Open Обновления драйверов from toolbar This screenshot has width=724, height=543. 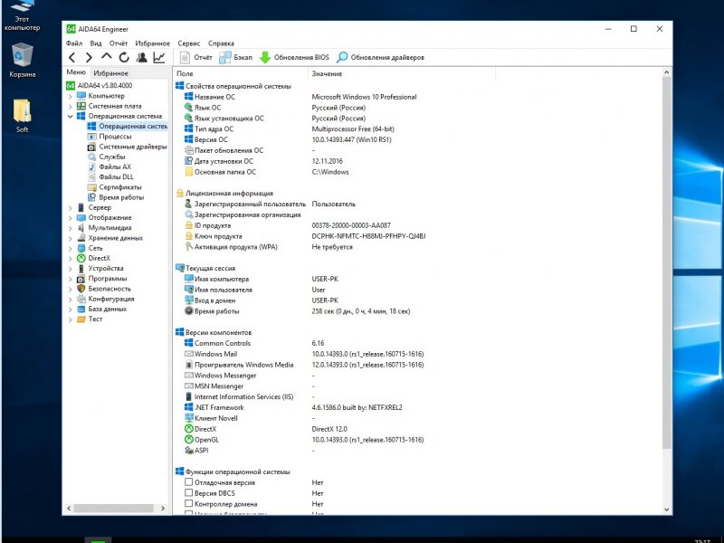point(380,57)
